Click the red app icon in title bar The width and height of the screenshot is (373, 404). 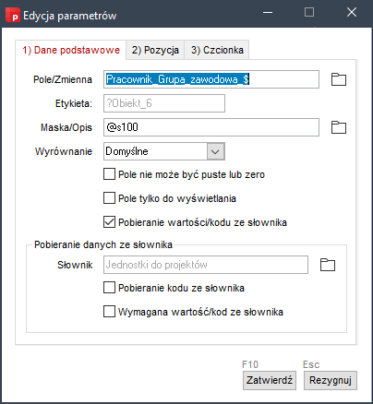click(x=13, y=15)
